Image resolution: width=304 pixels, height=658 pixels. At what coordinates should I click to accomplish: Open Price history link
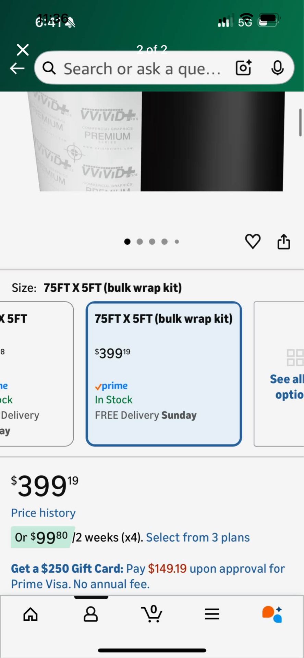tap(43, 513)
